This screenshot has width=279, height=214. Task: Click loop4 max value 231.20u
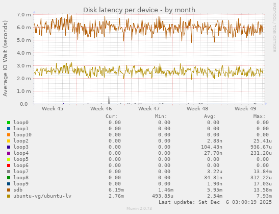tap(261, 153)
